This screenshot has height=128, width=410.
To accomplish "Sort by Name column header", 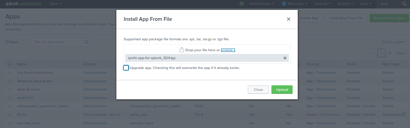I will pos(22,64).
